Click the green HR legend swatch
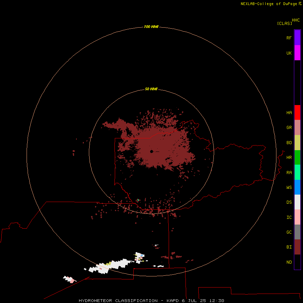The width and height of the screenshot is (303, 303). (x=297, y=158)
